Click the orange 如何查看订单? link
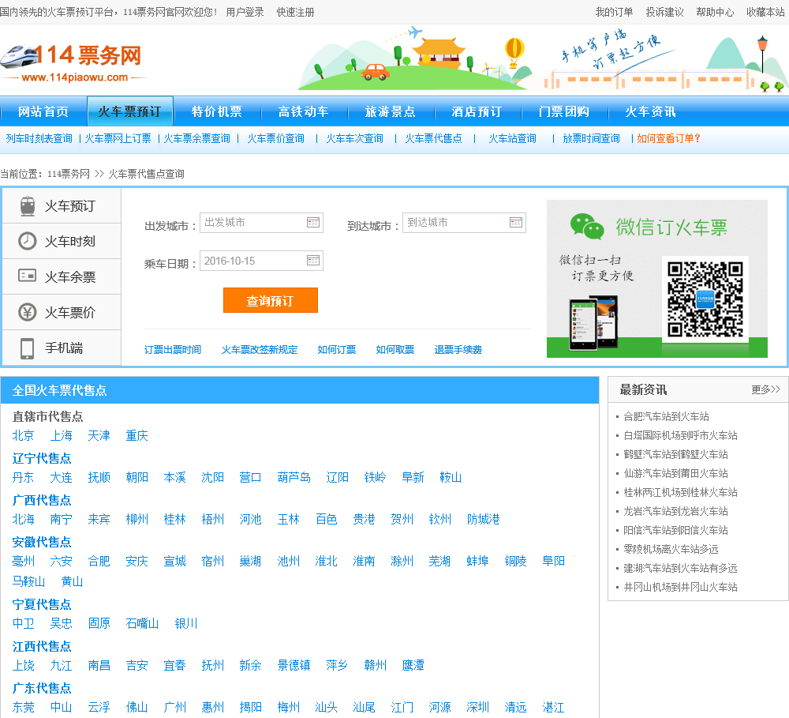 [x=669, y=138]
